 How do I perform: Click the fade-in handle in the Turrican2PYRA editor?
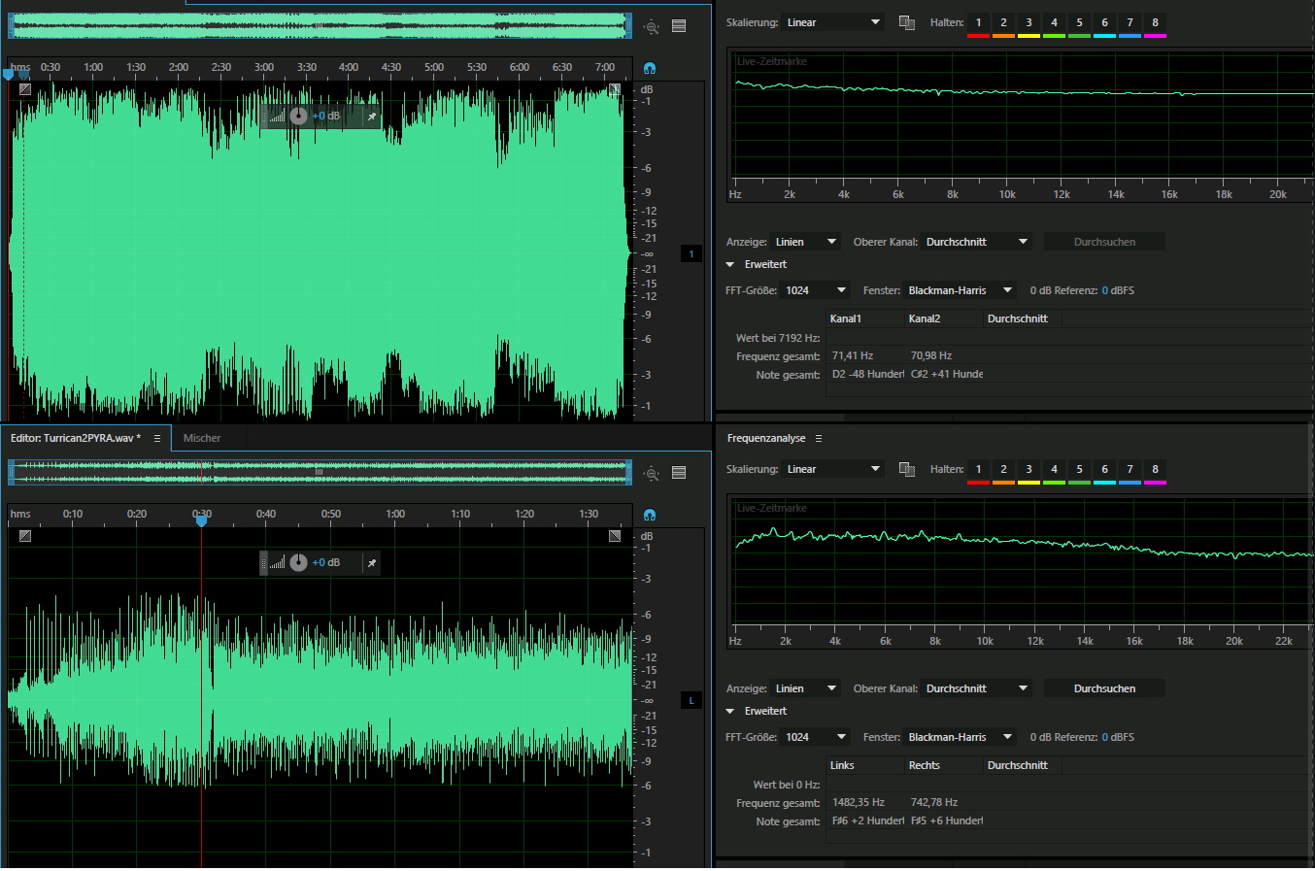pos(24,536)
